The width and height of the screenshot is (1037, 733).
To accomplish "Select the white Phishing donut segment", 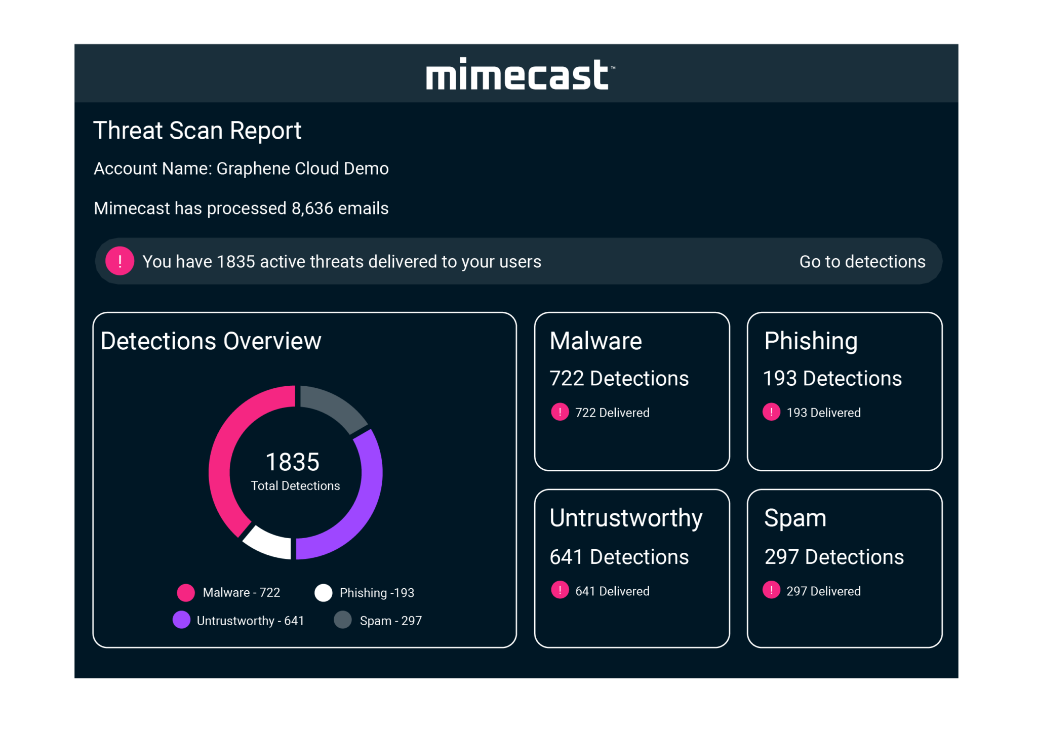I will pyautogui.click(x=268, y=543).
